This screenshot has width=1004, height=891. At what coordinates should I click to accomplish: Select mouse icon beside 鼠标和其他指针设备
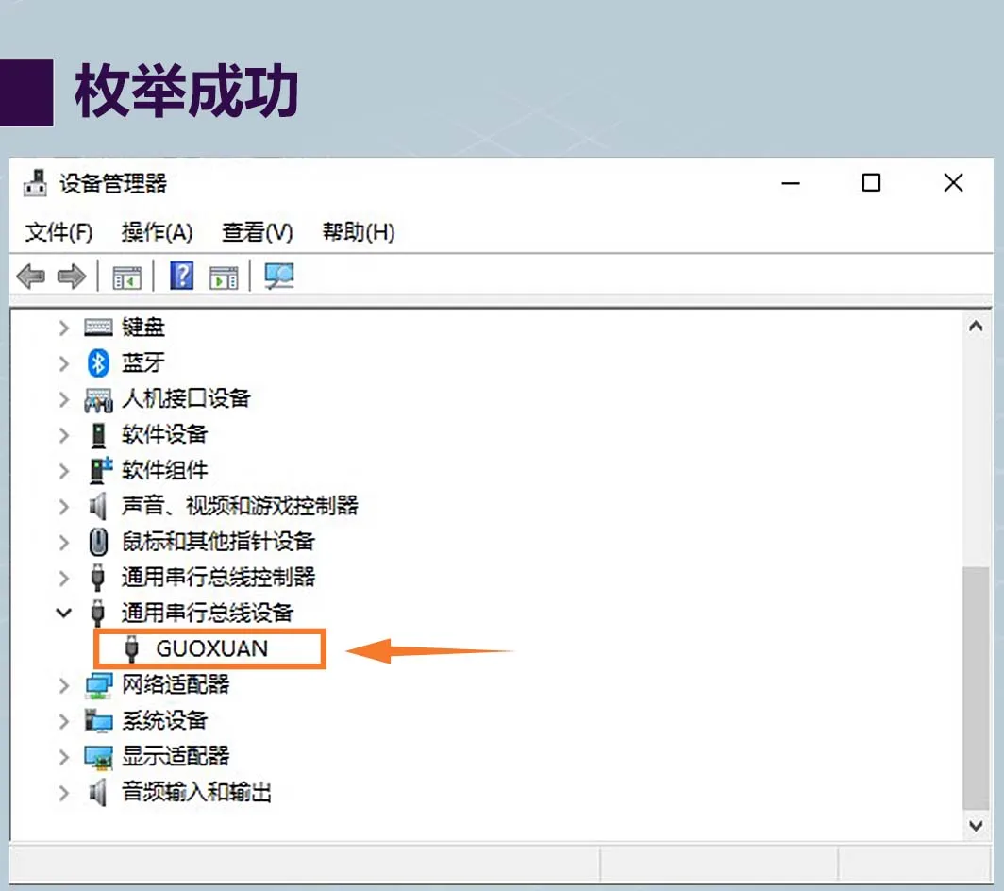click(98, 542)
